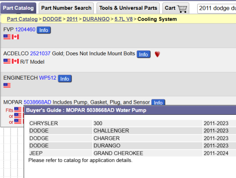Navigate to 2011 breadcrumb
The width and height of the screenshot is (236, 178).
pos(72,19)
